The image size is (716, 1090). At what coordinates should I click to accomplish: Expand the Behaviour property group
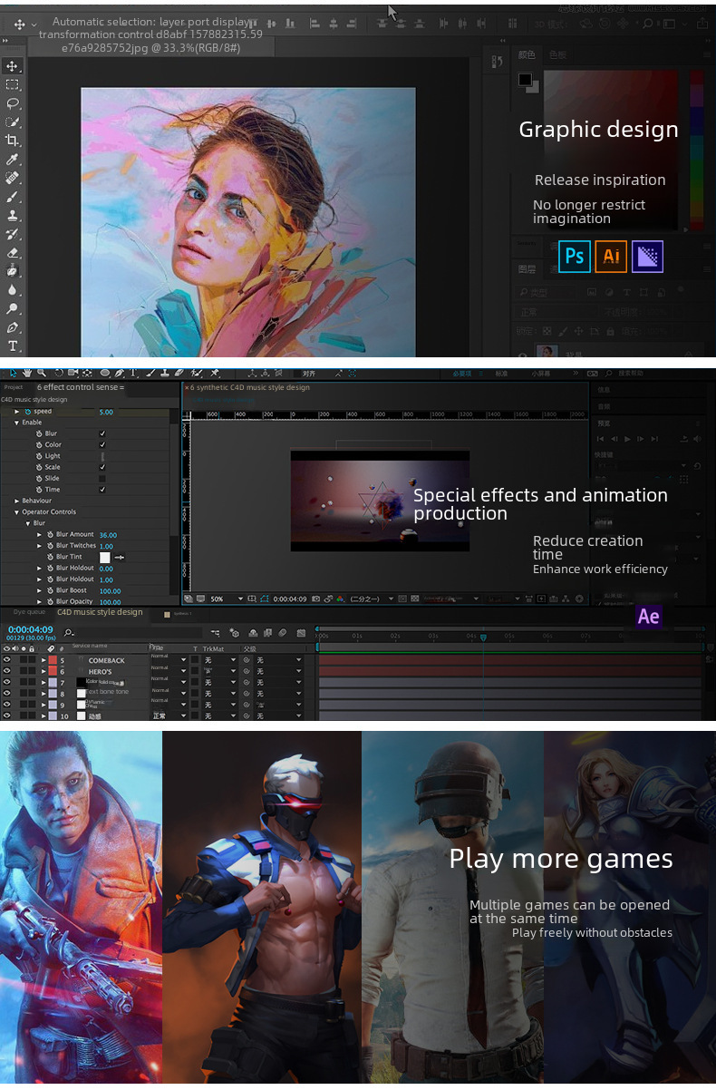tap(16, 501)
